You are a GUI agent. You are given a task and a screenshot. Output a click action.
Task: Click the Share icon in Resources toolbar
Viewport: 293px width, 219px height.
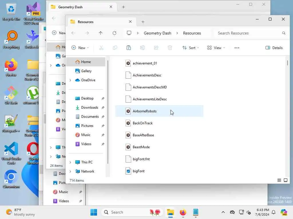156,48
